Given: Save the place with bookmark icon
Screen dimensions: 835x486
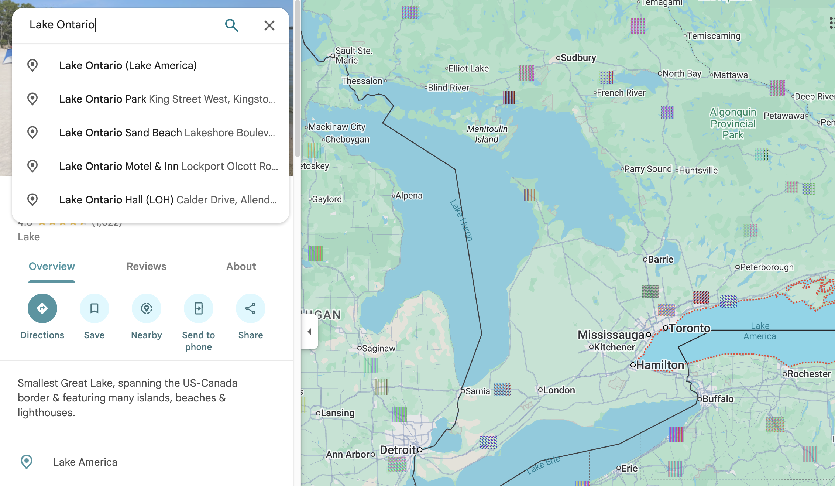Looking at the screenshot, I should coord(95,308).
